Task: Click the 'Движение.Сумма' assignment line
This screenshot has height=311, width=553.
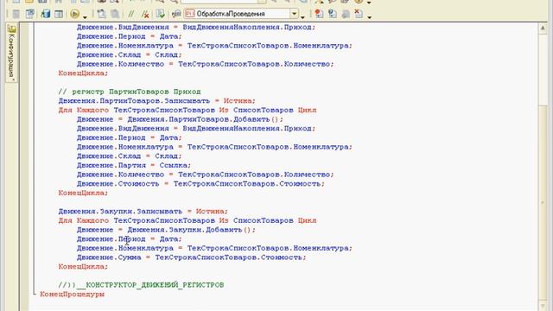Action: (192, 257)
